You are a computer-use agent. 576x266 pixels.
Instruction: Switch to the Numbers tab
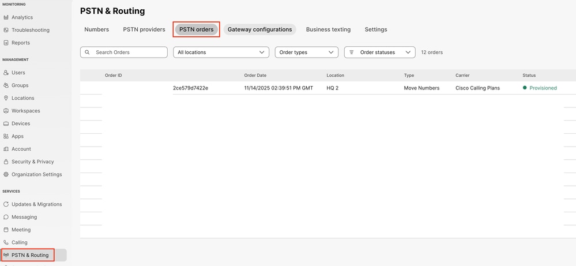coord(97,29)
